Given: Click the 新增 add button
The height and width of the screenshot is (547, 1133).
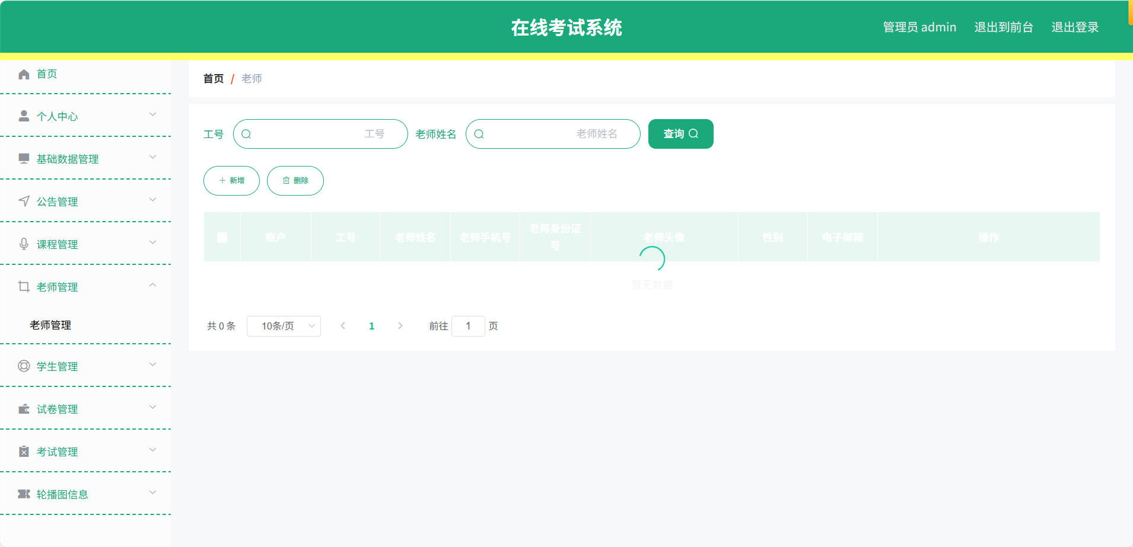Looking at the screenshot, I should tap(231, 181).
